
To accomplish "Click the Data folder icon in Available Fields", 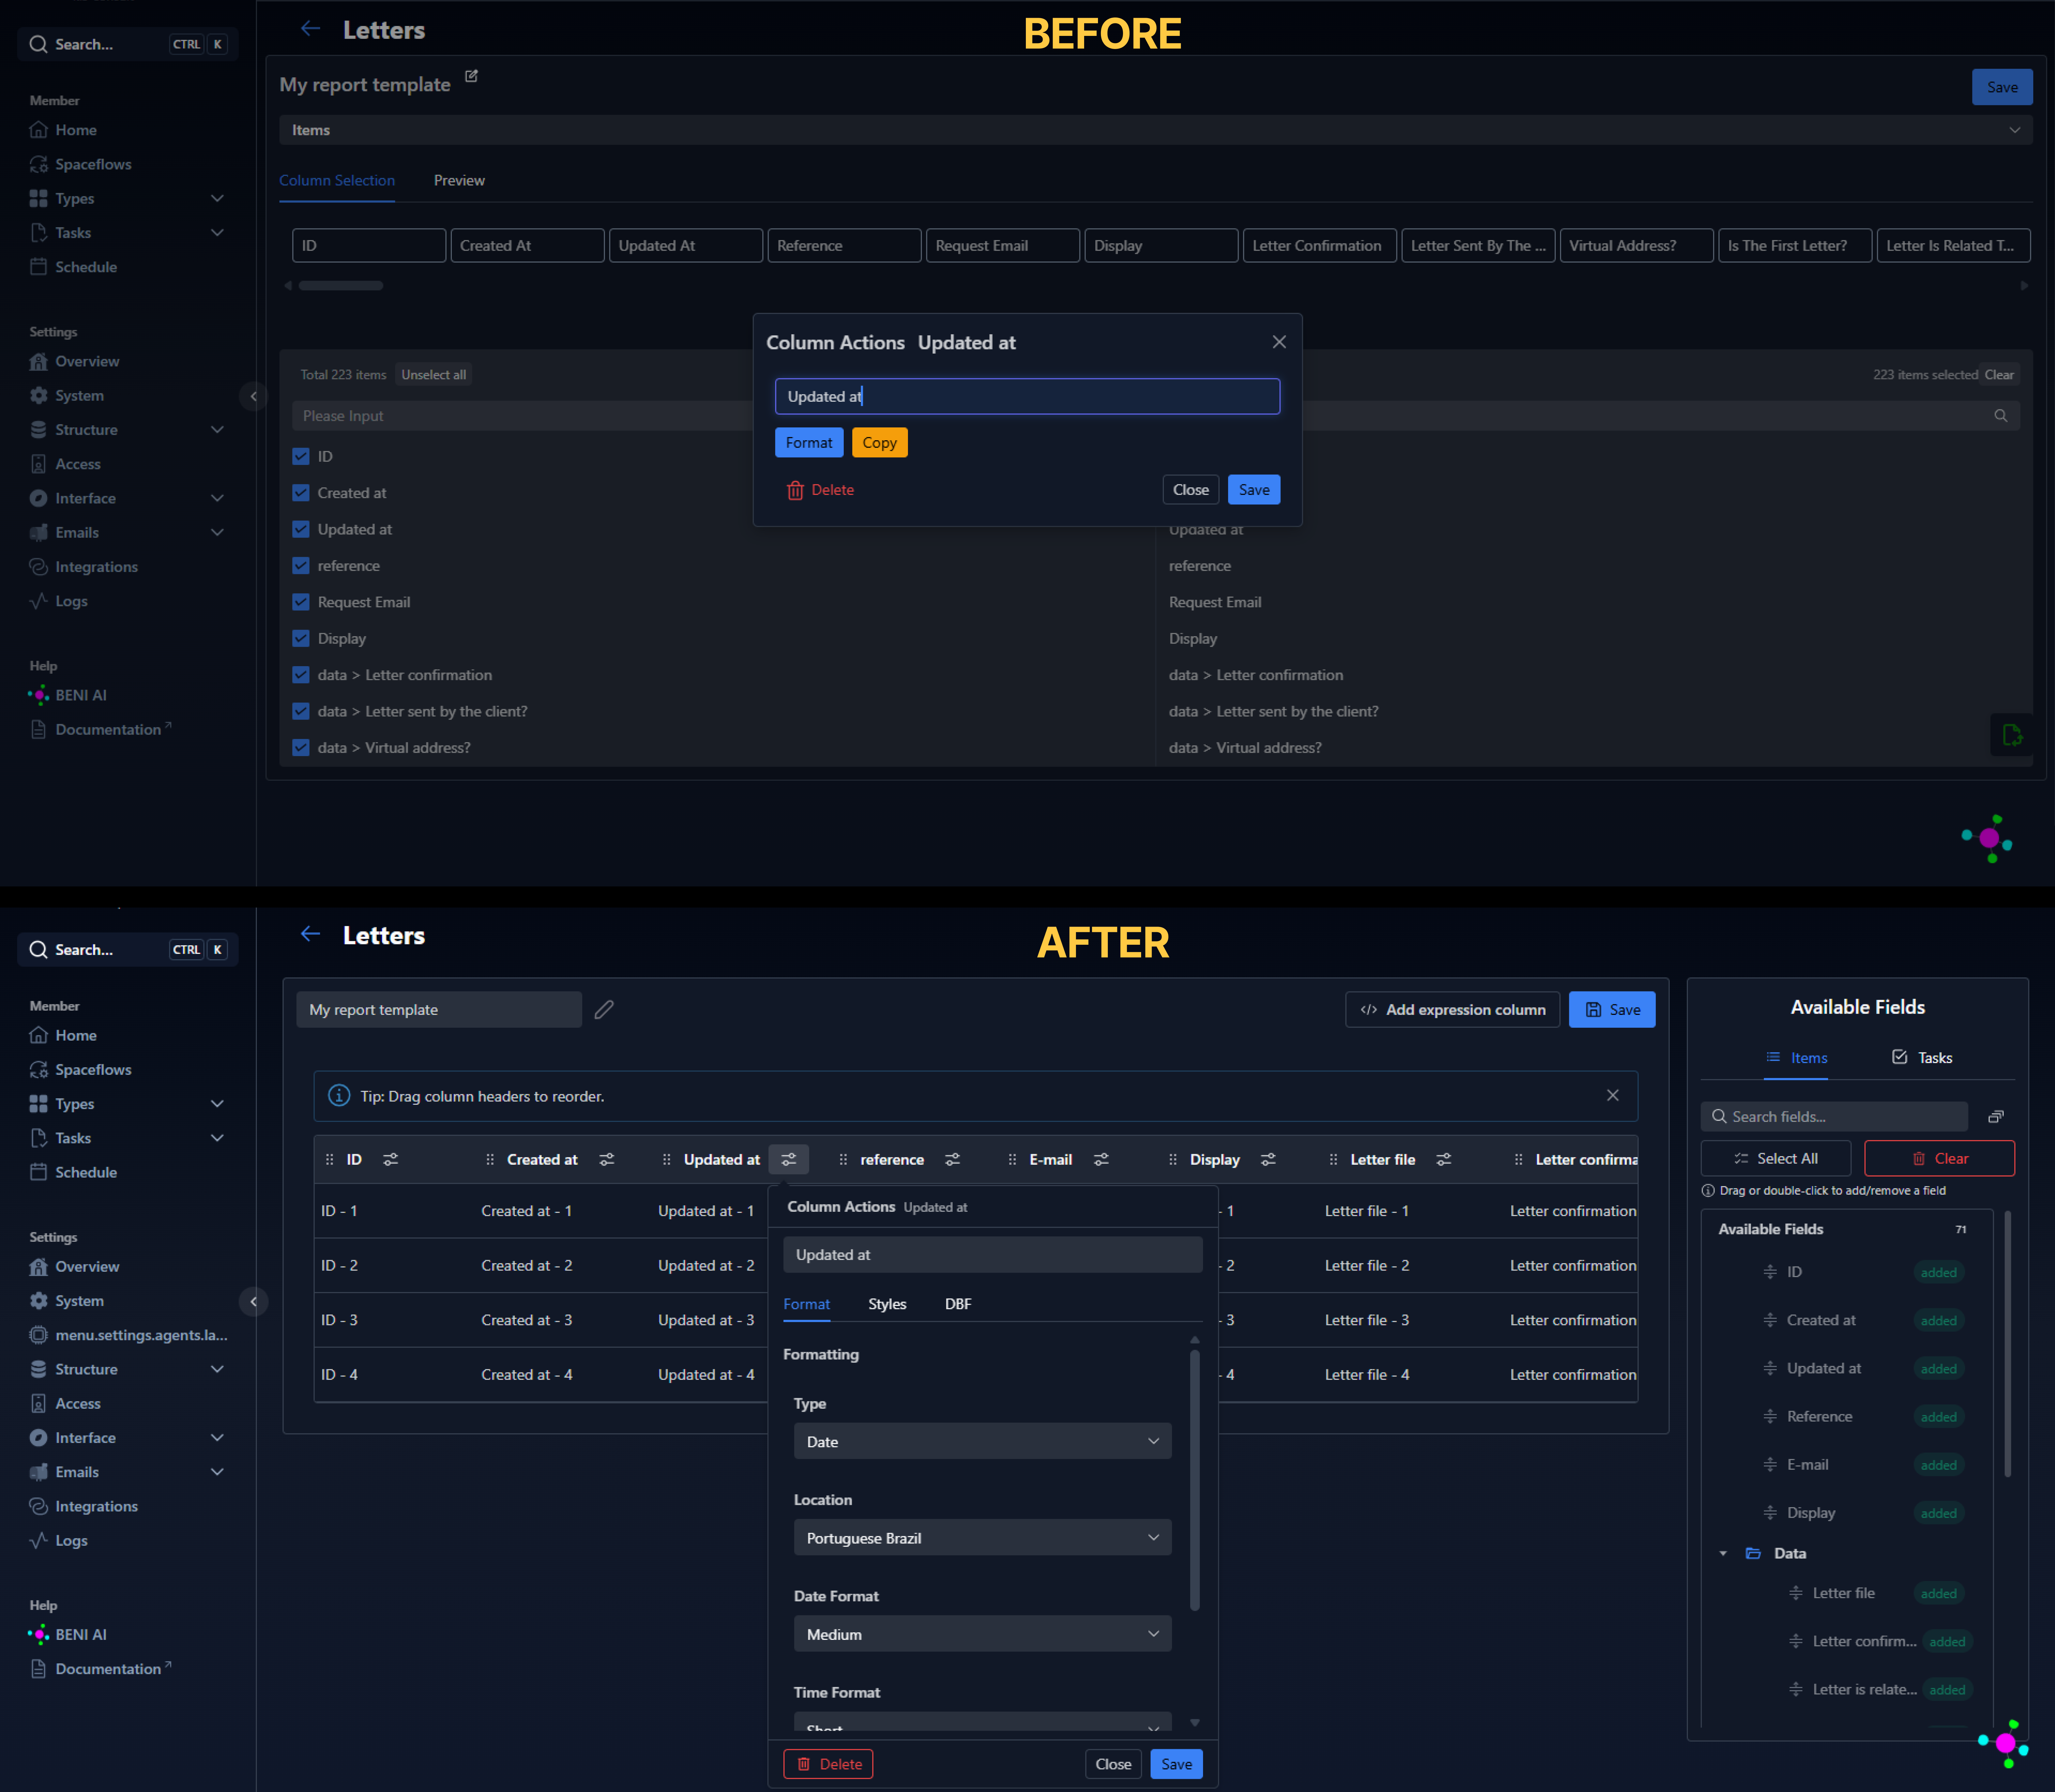I will [1753, 1554].
